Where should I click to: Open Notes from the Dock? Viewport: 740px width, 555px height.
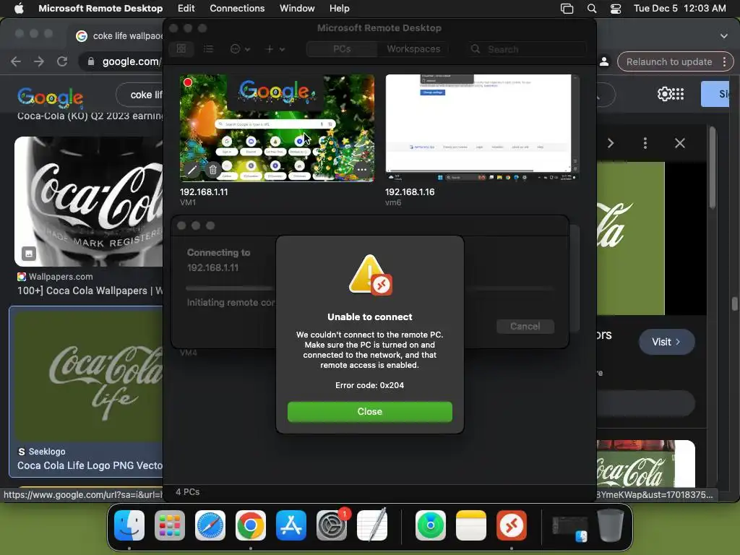[471, 525]
